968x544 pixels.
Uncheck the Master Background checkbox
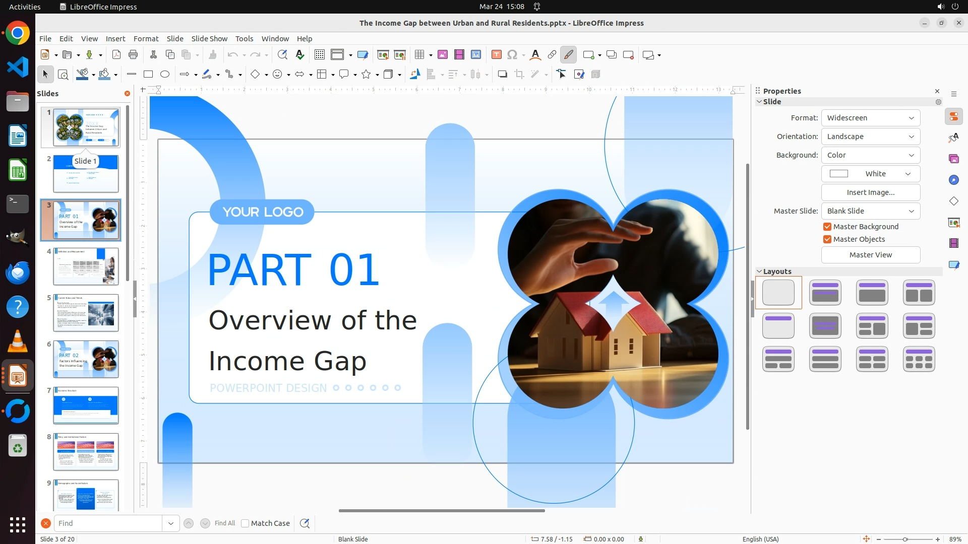[x=827, y=227]
